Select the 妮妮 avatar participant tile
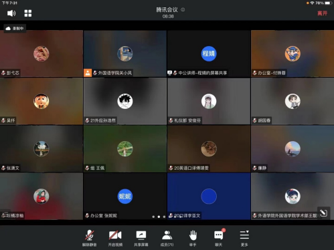334x250 pixels. click(125, 197)
